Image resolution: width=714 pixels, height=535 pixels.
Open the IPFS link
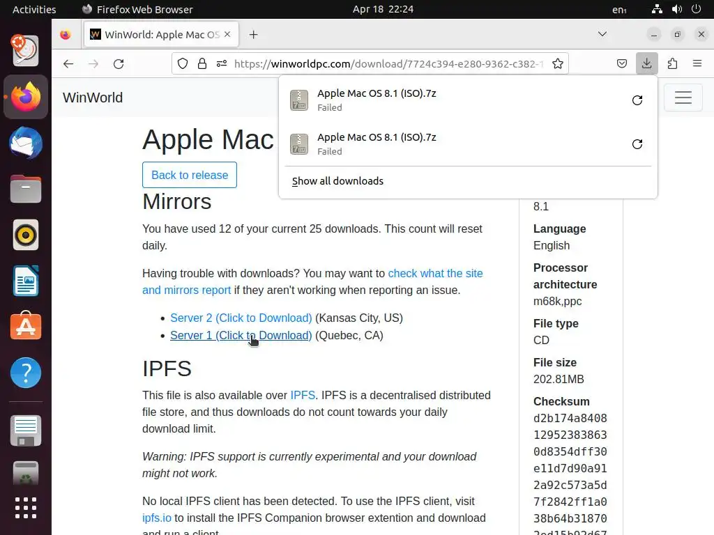303,396
